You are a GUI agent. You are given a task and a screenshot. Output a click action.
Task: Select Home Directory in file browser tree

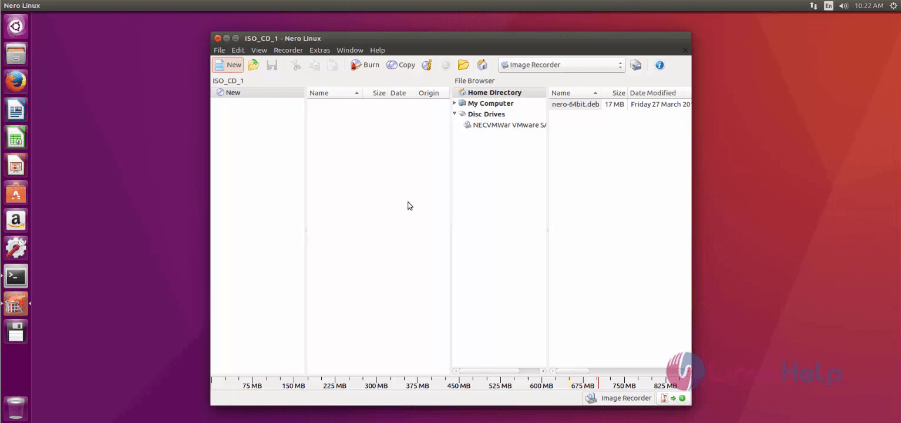tap(494, 92)
